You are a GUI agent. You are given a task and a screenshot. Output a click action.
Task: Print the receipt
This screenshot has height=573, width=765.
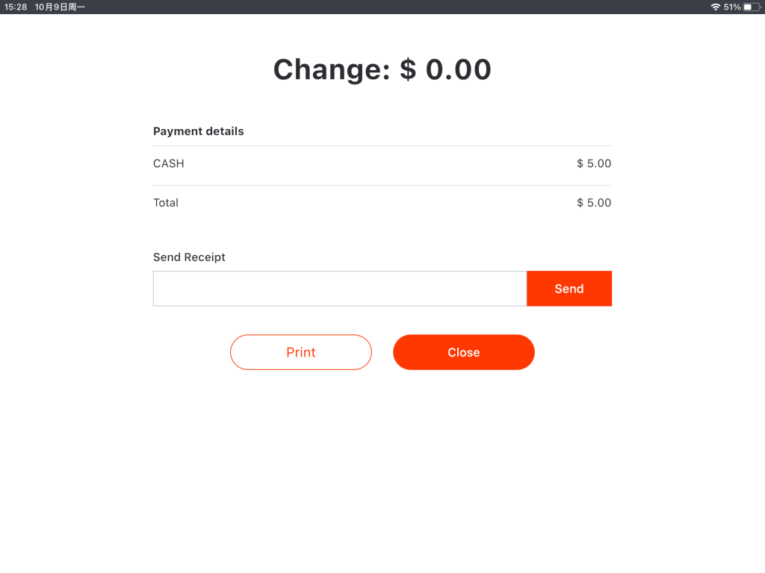click(x=300, y=352)
